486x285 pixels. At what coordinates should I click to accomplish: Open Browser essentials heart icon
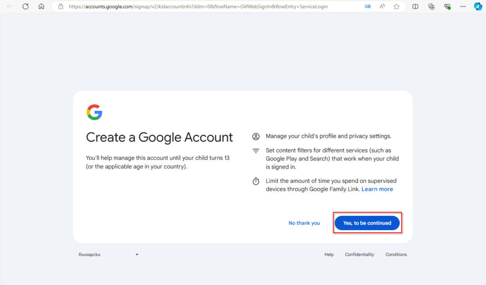[x=447, y=7]
